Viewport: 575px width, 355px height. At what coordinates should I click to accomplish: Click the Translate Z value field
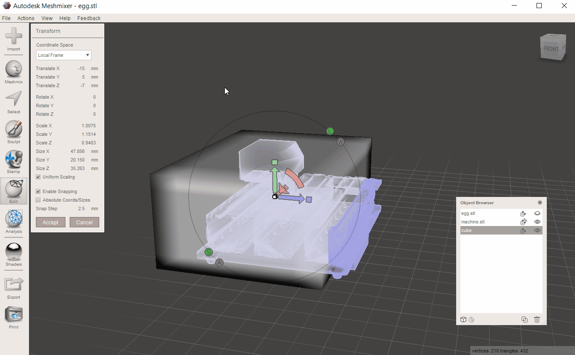(82, 86)
